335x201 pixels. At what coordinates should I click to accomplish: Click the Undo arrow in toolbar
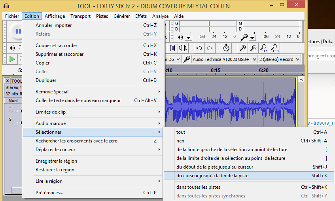199,48
